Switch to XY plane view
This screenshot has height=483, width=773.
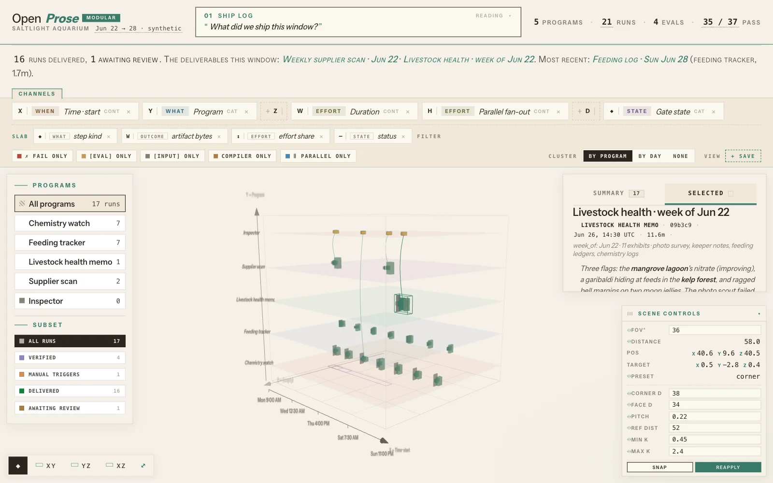pos(46,466)
